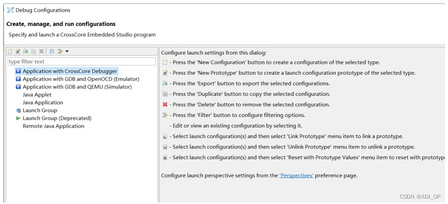
Task: Click the GDB and QEMU item icon
Action: coord(18,87)
